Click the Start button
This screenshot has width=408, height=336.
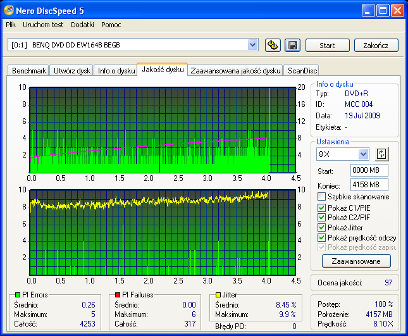[327, 46]
